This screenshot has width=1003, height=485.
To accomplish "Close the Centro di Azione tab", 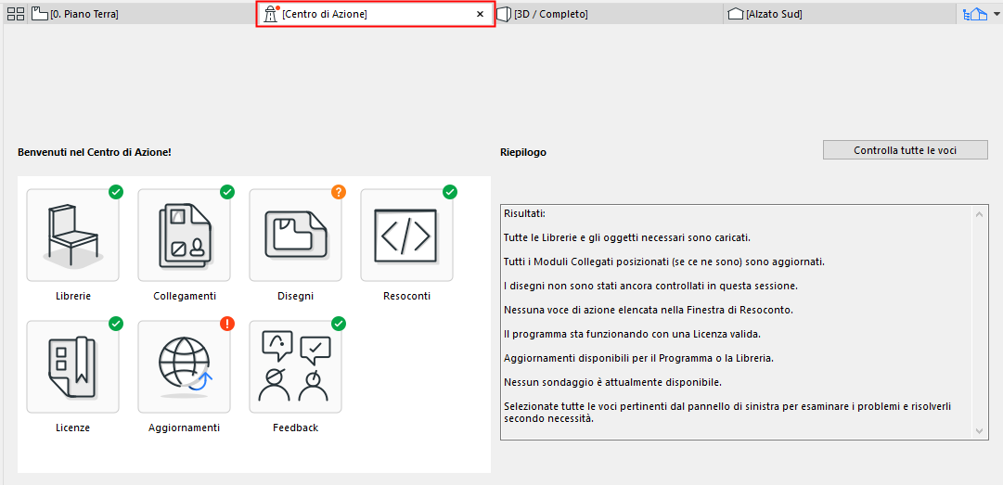I will point(480,14).
